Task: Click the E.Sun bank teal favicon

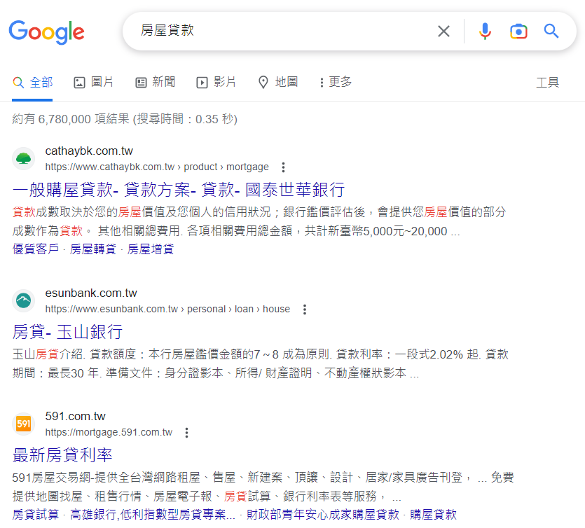Action: 24,300
